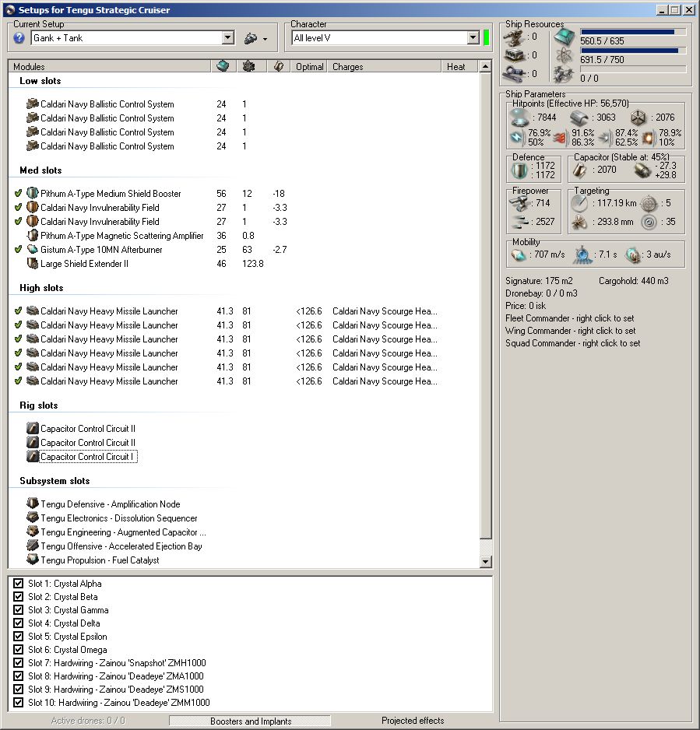Select Tengu Engineering - Augmented Capacitor icon

pyautogui.click(x=32, y=532)
